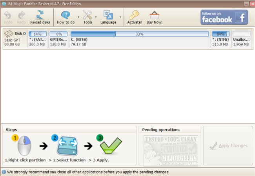The image size is (255, 176).
Task: Click the 200.0 MB size text
Action: [37, 44]
